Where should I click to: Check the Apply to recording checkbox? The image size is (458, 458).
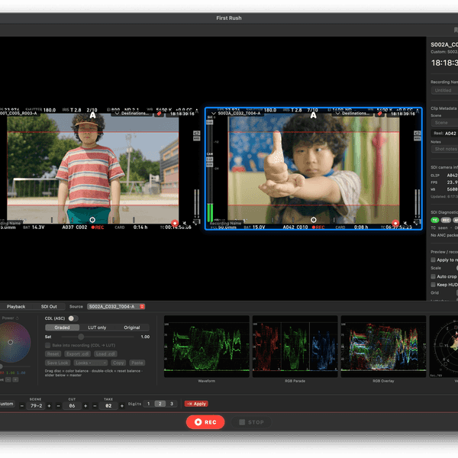tap(433, 260)
